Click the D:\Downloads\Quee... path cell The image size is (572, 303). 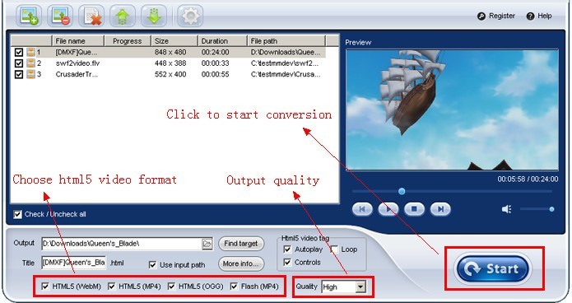286,52
